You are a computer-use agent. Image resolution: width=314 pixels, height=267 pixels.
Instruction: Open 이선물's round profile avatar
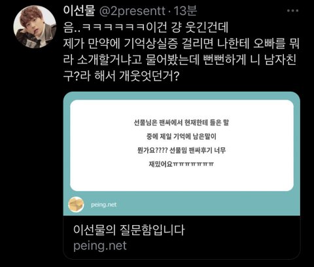pos(35,27)
